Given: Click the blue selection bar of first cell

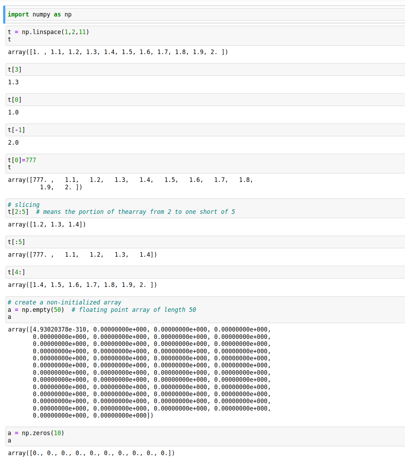Looking at the screenshot, I should coord(4,14).
